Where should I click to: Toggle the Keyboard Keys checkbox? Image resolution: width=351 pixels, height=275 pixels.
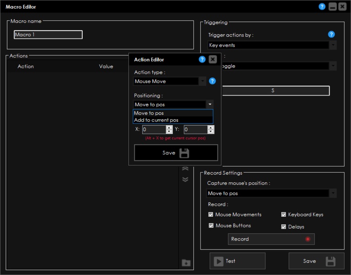coord(284,214)
